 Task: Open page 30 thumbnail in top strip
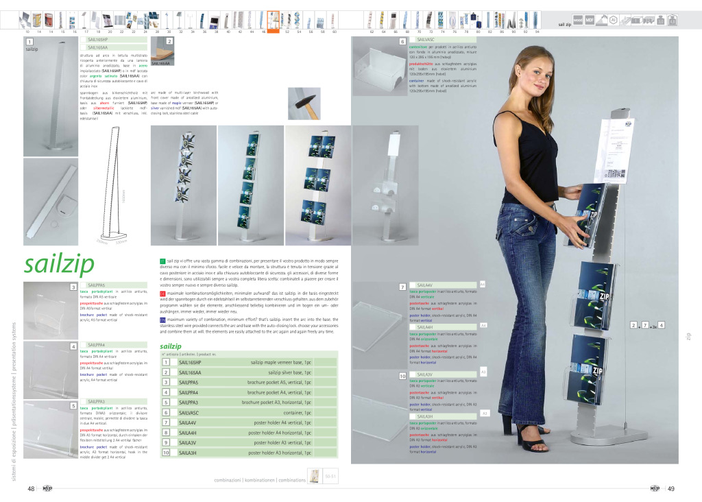167,20
